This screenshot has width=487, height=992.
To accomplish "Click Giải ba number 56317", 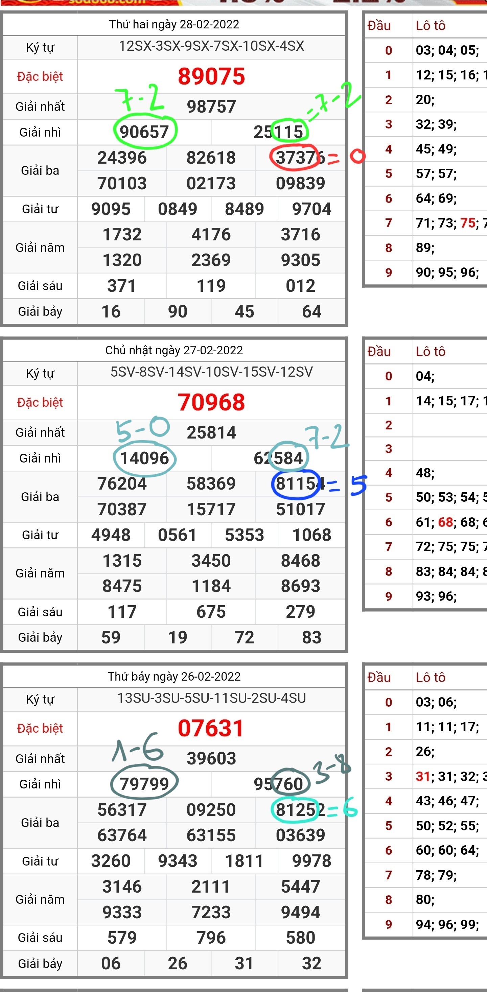I will pos(122,810).
